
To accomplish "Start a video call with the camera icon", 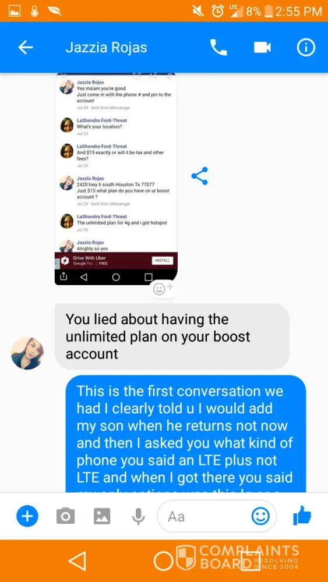I will coord(262,48).
